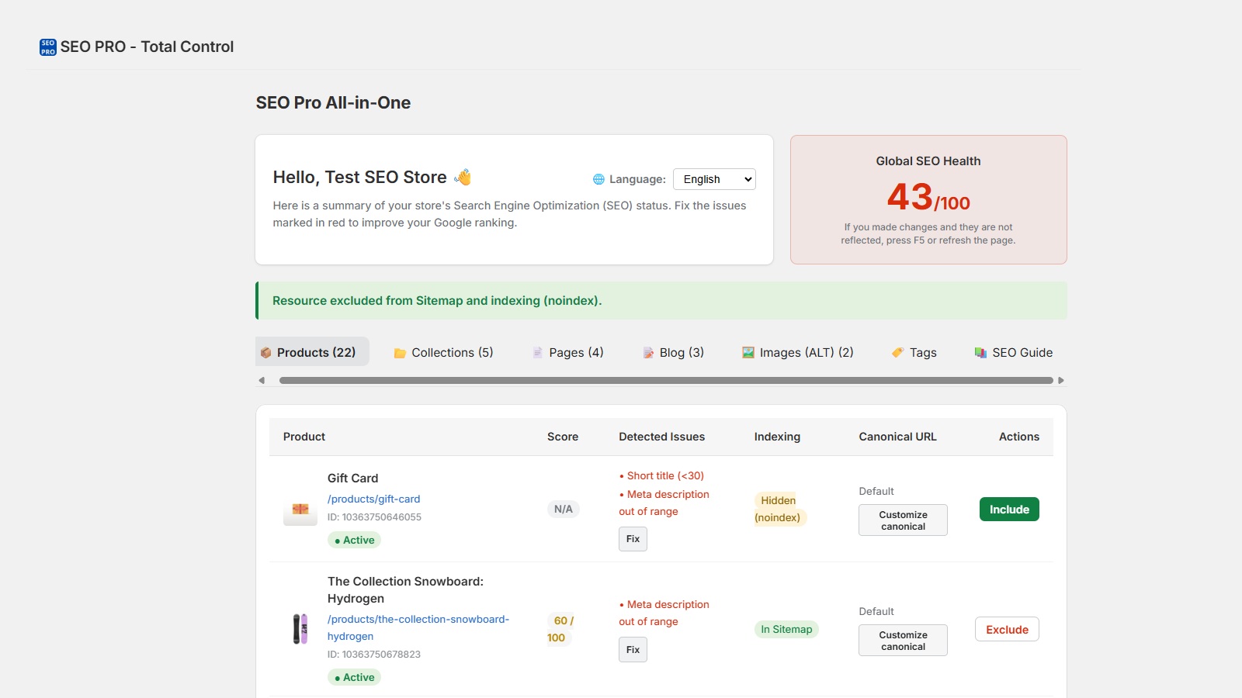1242x698 pixels.
Task: Open the /products/the-collection-snowboard-hydrogen link
Action: click(418, 627)
